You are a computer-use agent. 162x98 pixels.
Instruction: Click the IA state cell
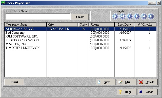(83, 29)
